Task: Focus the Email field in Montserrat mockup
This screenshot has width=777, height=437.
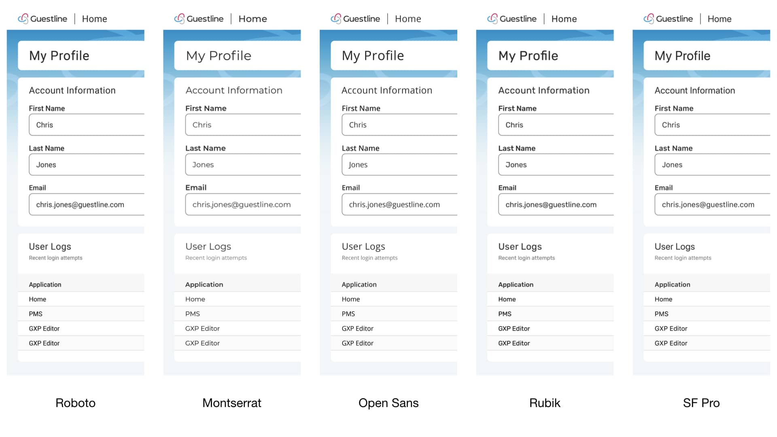Action: [x=243, y=204]
